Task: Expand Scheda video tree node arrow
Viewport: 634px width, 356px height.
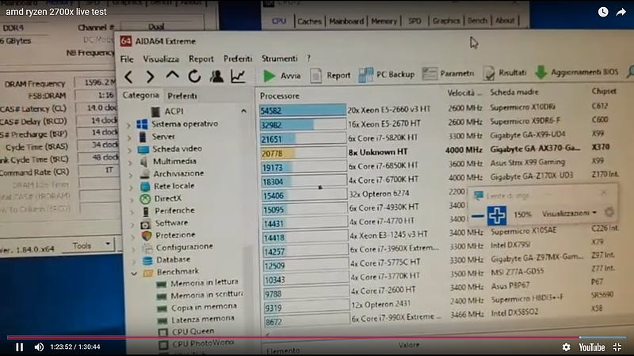Action: pyautogui.click(x=129, y=150)
